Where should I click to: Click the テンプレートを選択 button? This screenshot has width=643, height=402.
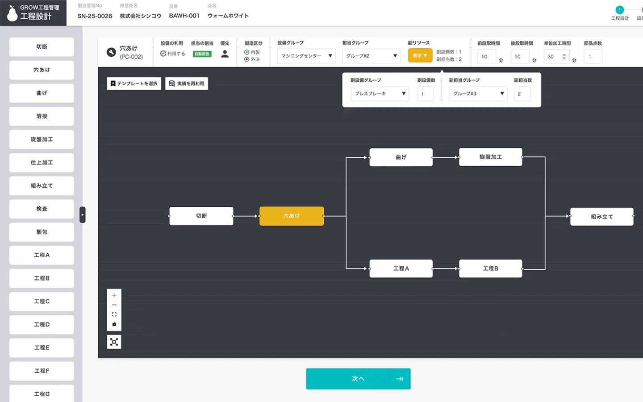pyautogui.click(x=134, y=84)
